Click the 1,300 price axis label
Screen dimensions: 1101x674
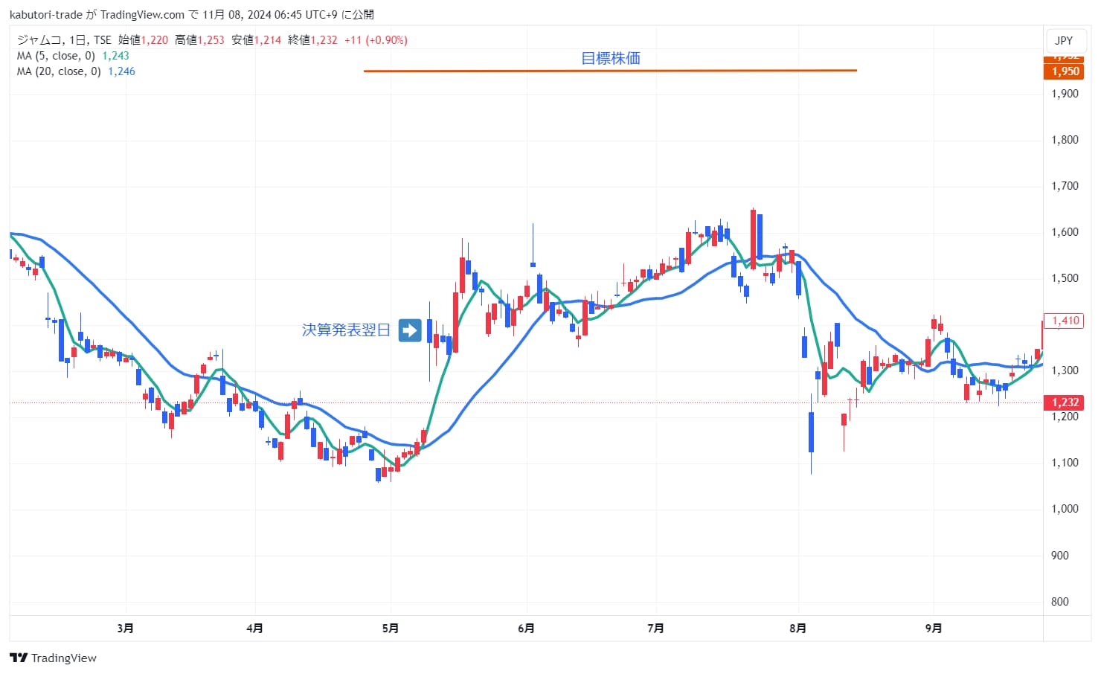tap(1065, 370)
